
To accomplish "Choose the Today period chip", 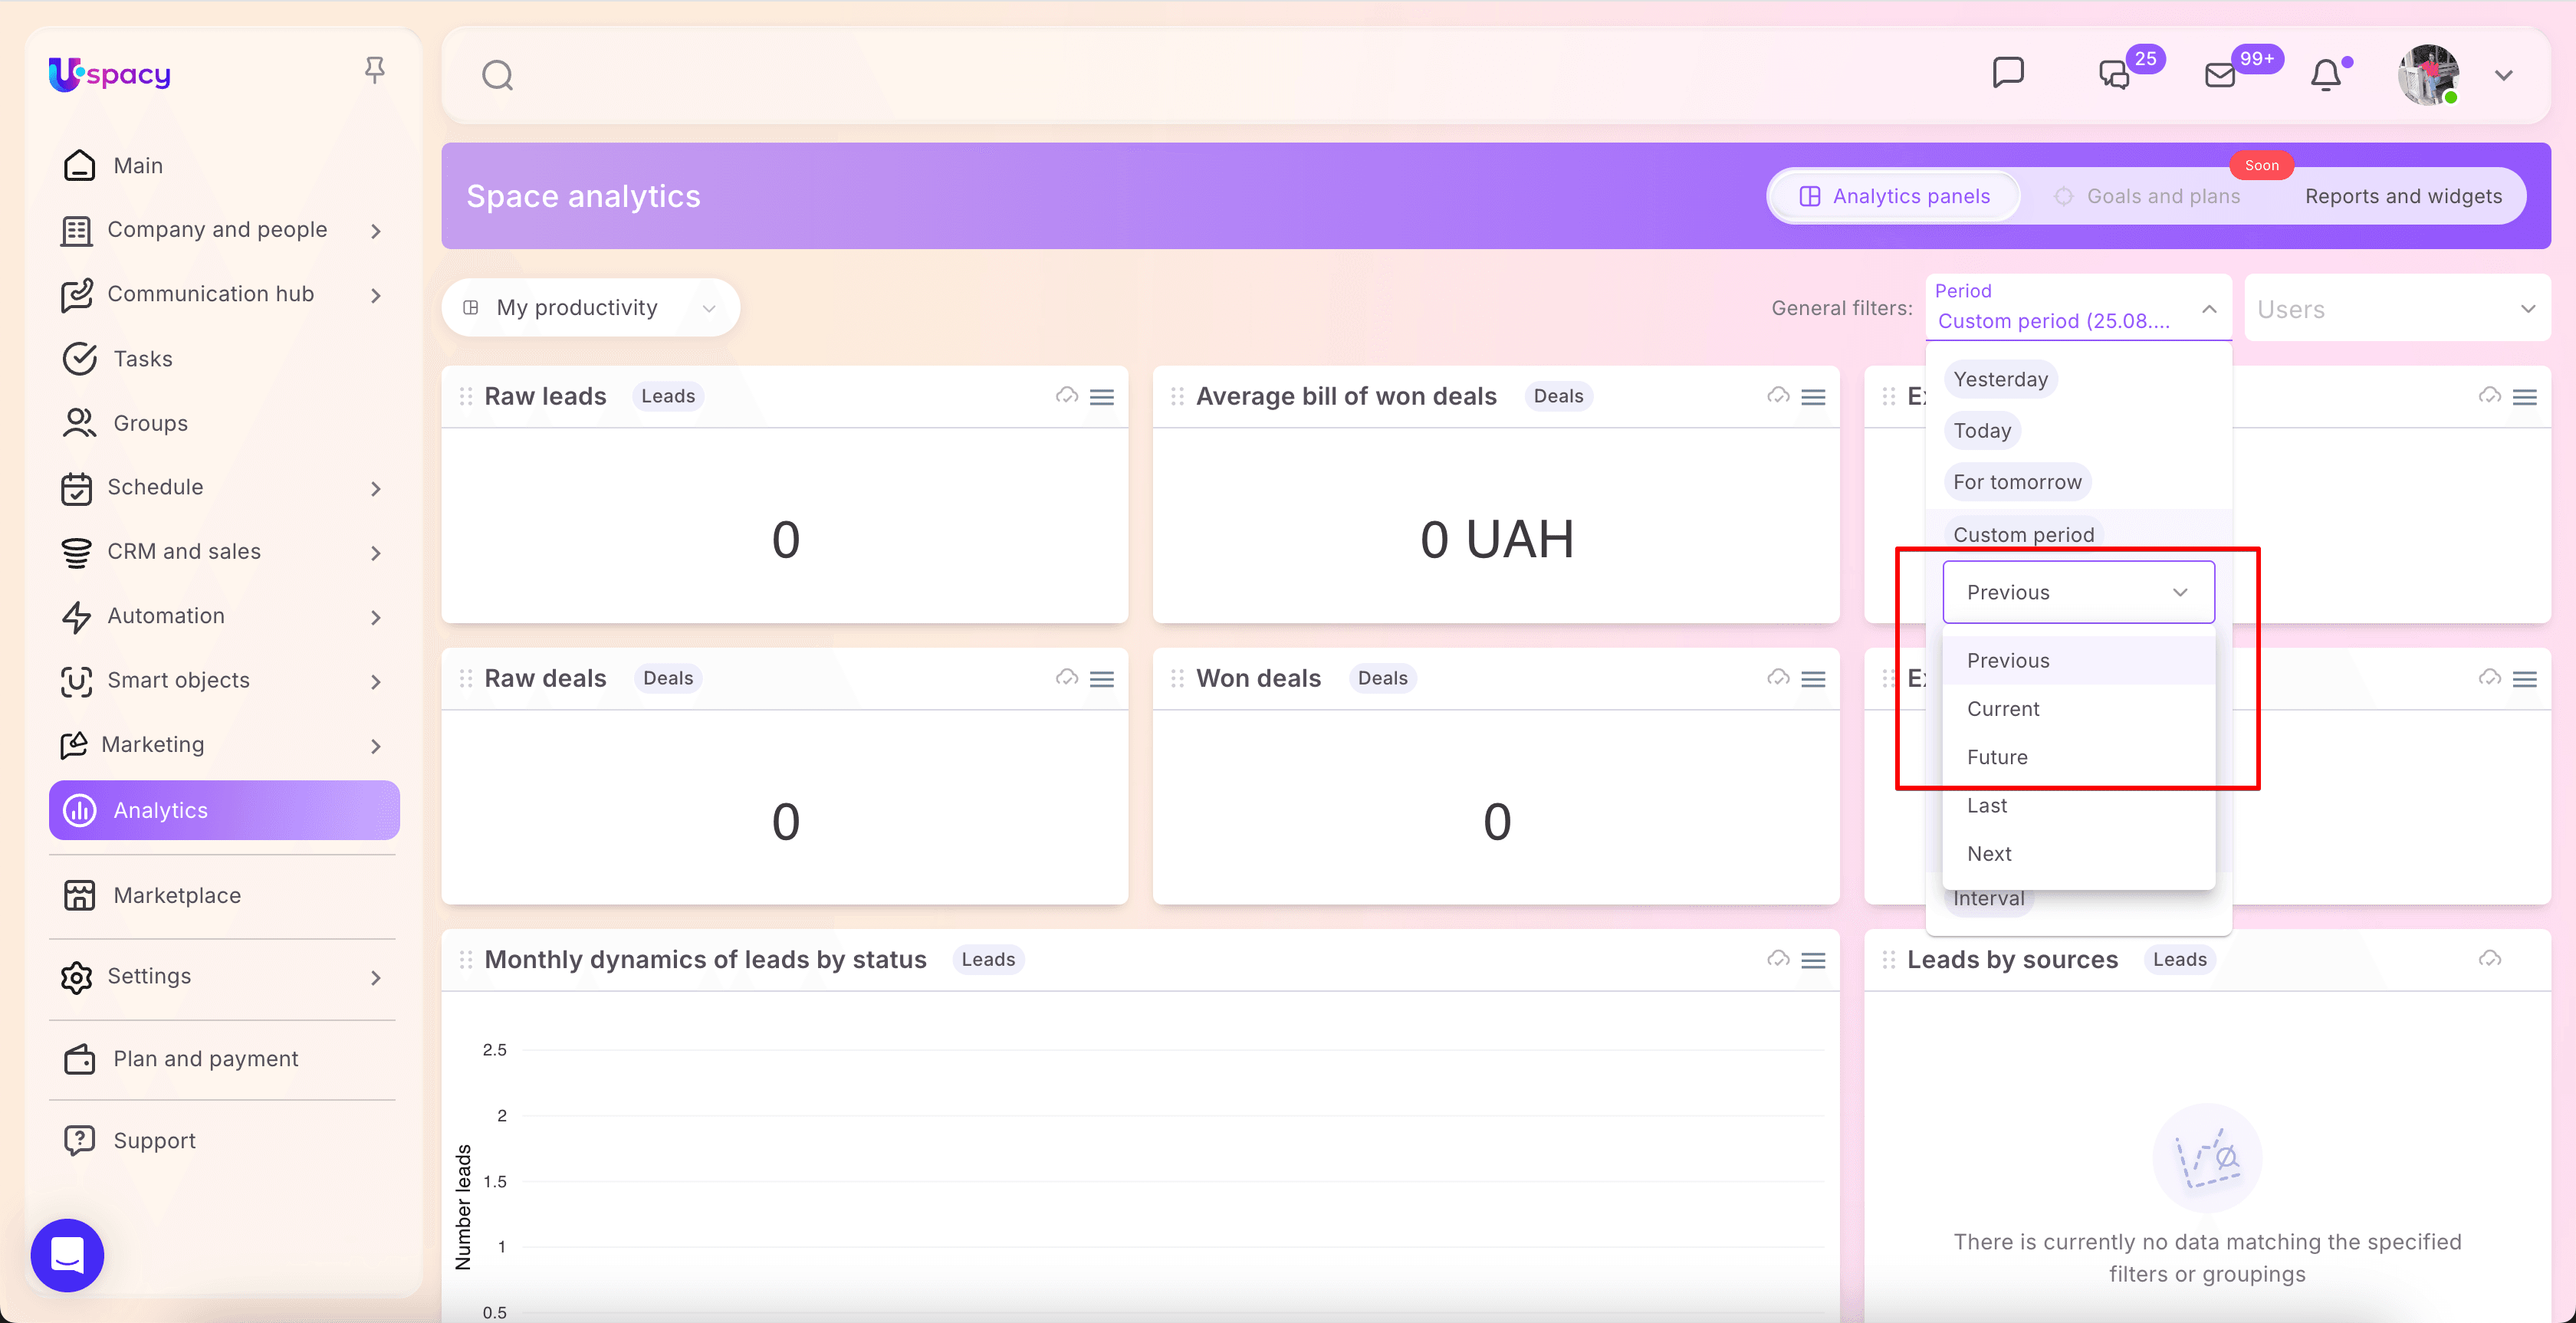I will click(x=1982, y=431).
